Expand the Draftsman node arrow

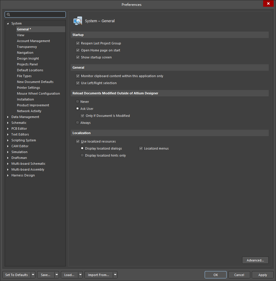(x=8, y=158)
